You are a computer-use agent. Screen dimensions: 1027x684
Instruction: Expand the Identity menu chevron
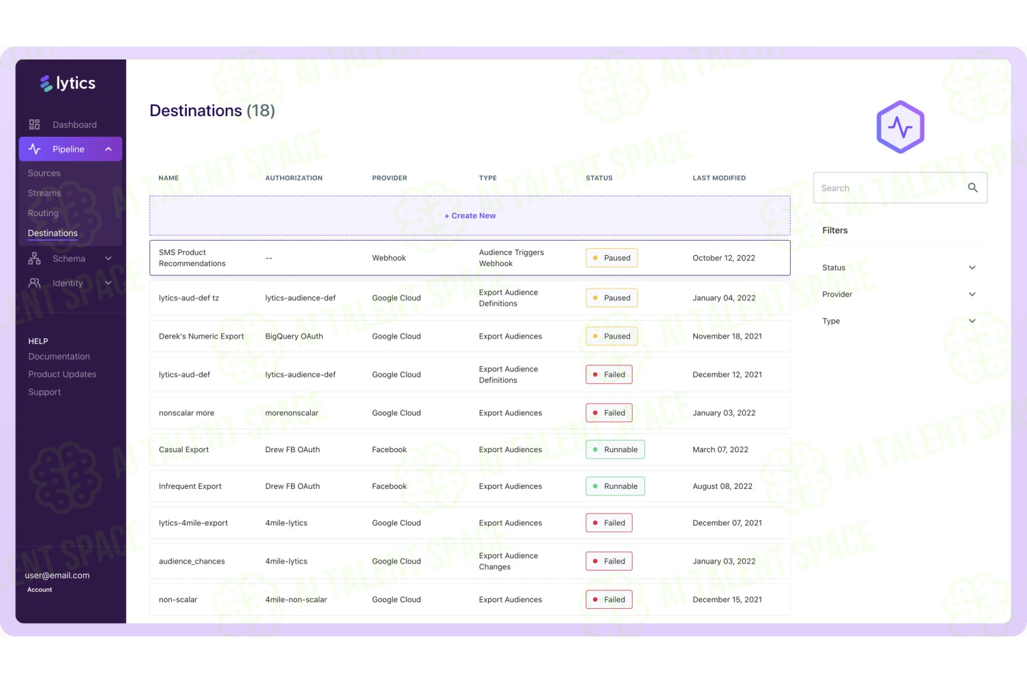(x=108, y=282)
